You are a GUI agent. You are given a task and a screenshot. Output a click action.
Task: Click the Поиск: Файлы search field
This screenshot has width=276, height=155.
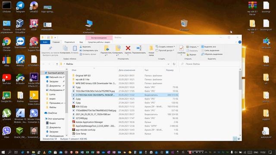click(210, 64)
